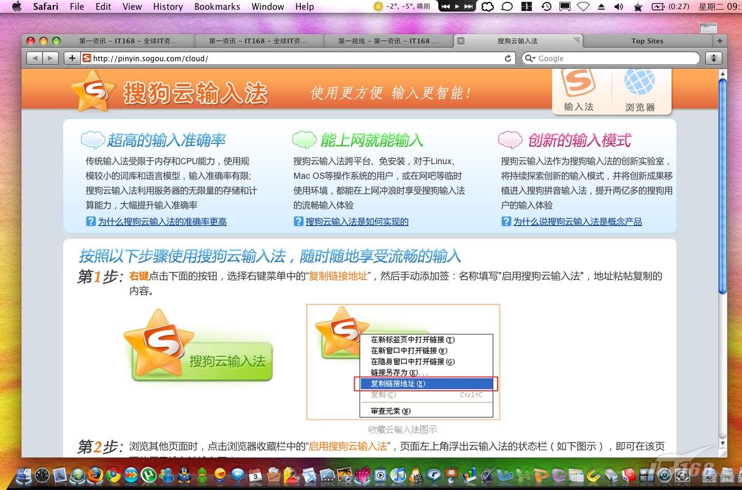The height and width of the screenshot is (490, 742).
Task: Click the Sogou favicon in the address bar
Action: point(86,58)
